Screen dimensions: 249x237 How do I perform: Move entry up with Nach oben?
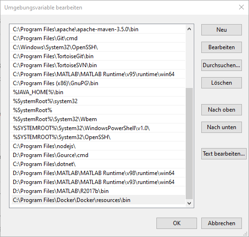point(222,110)
